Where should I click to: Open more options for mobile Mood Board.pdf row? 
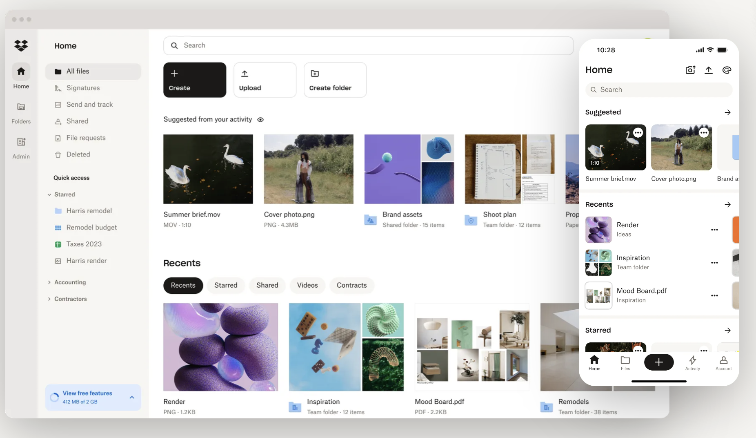[714, 296]
